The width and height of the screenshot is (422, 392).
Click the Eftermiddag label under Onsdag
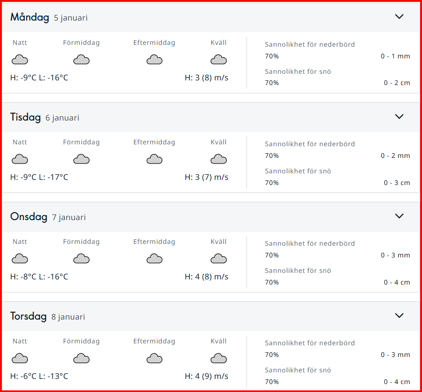pyautogui.click(x=154, y=242)
